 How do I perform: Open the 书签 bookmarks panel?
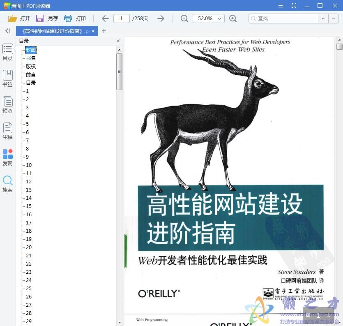click(x=8, y=79)
